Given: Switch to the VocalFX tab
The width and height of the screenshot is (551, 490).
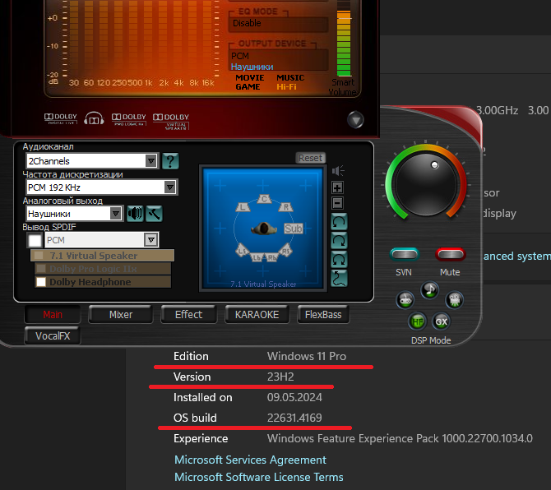Looking at the screenshot, I should 53,335.
